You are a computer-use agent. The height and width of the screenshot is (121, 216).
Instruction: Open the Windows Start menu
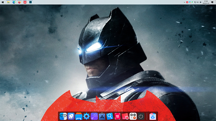point(3,2)
